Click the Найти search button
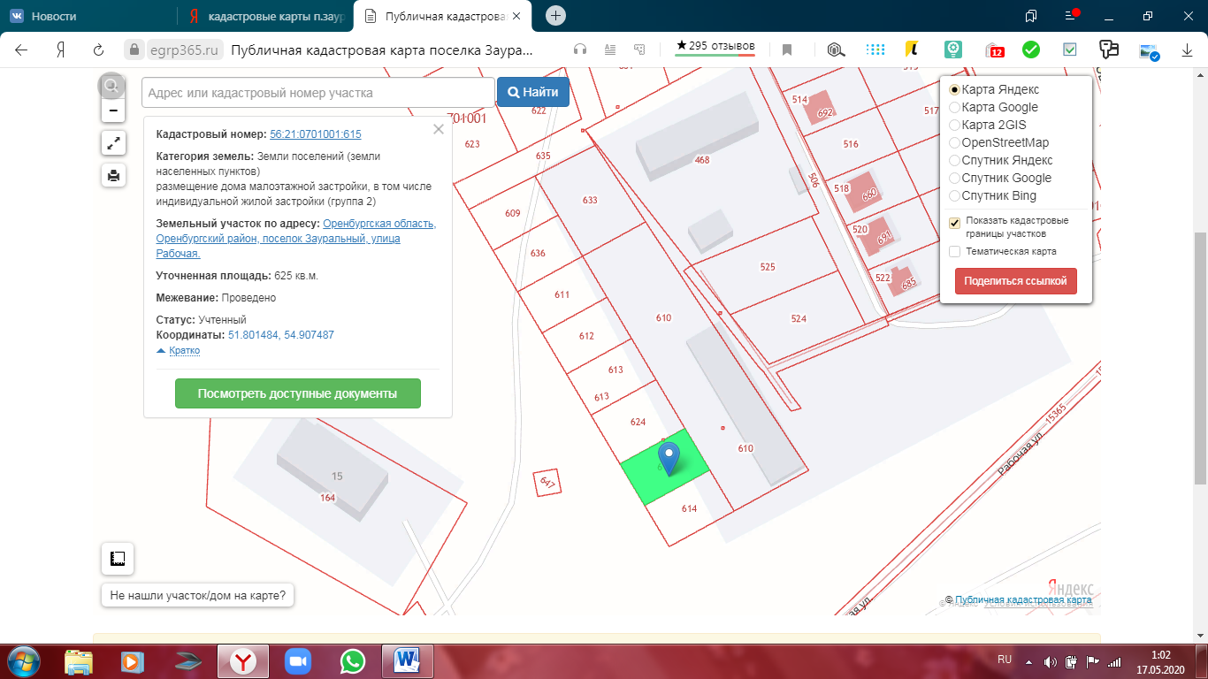This screenshot has height=679, width=1208. click(x=532, y=92)
